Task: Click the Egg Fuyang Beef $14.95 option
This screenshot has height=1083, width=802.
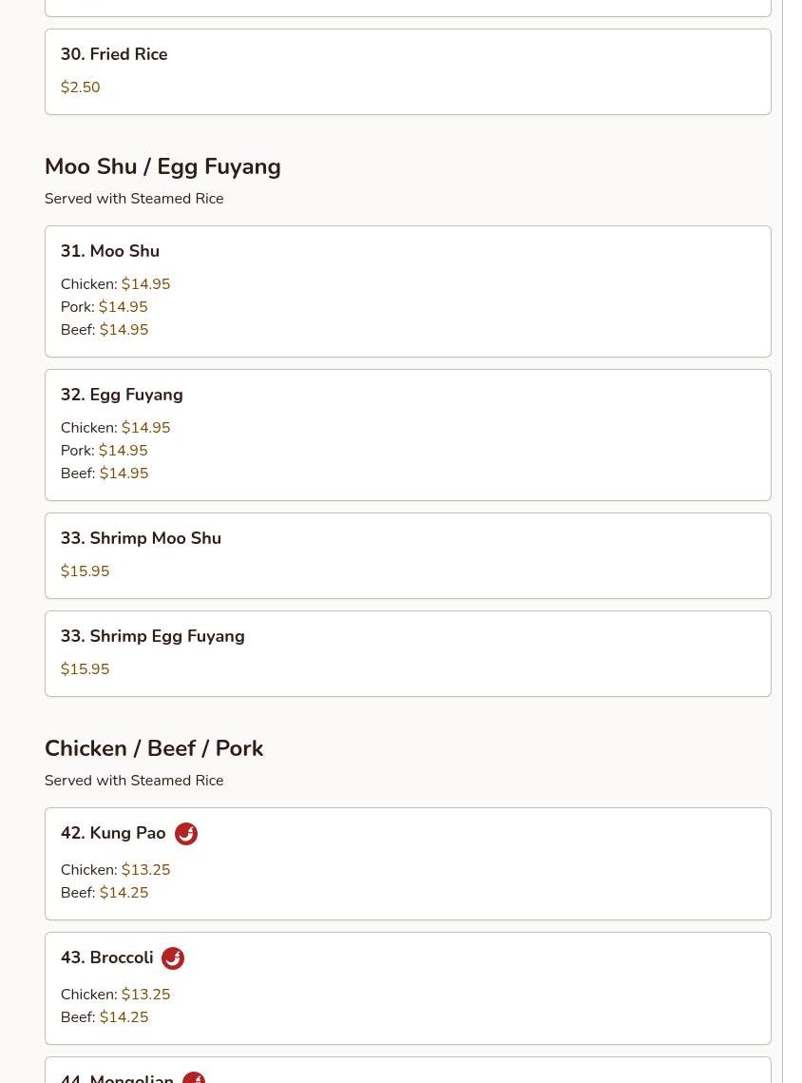Action: [x=105, y=474]
